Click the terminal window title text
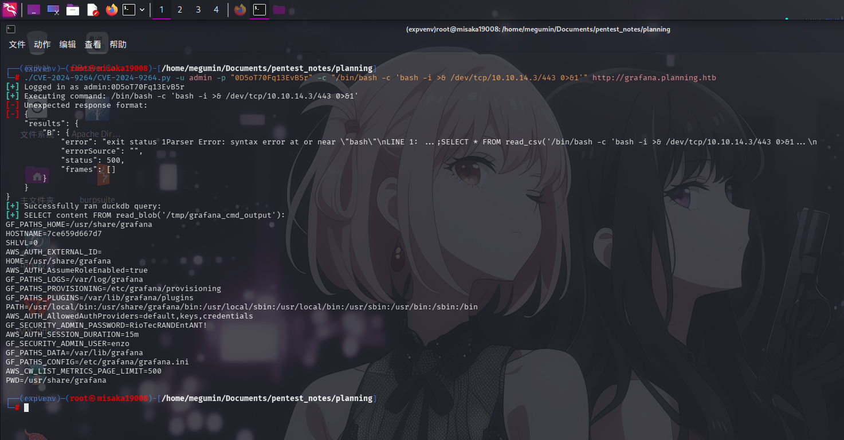The image size is (844, 440). (537, 29)
